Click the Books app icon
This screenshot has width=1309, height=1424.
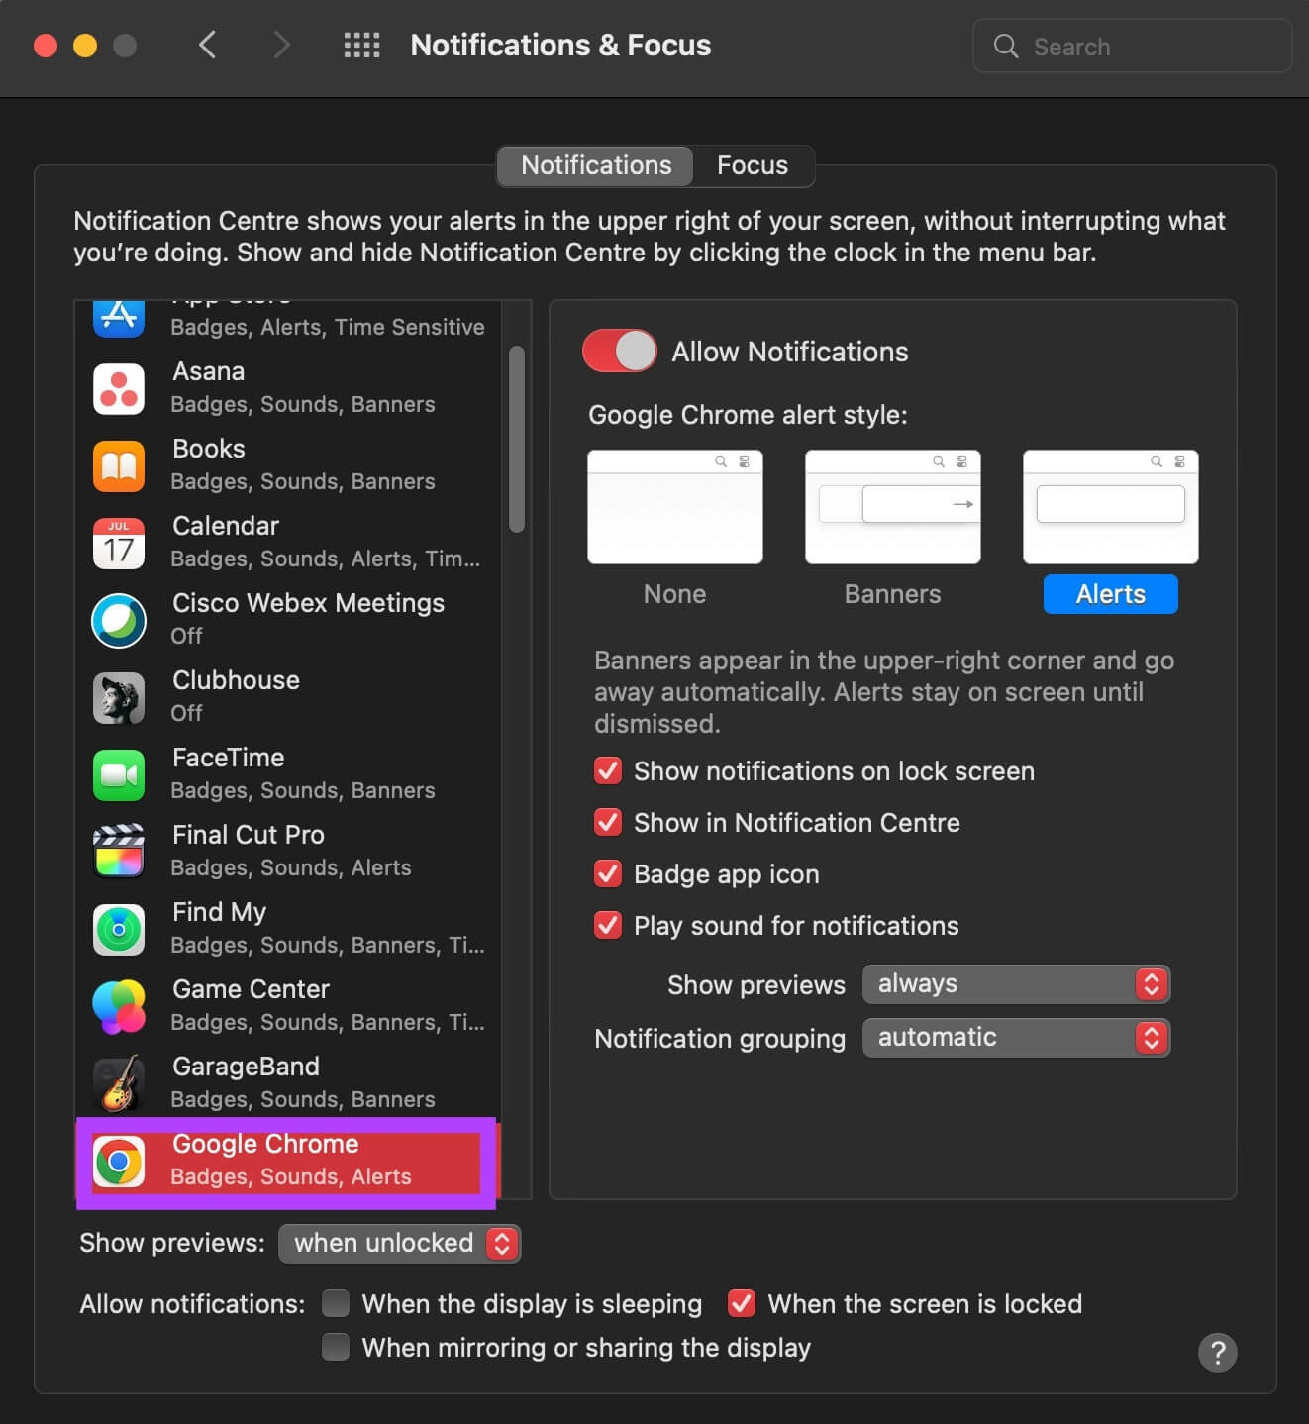pyautogui.click(x=119, y=465)
